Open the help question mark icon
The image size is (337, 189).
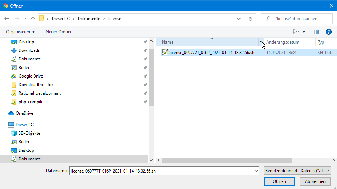click(329, 32)
